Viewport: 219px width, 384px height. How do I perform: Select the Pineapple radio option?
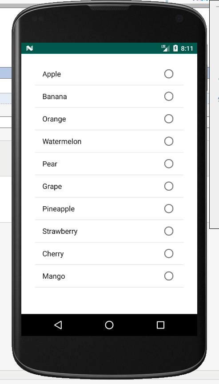click(169, 208)
